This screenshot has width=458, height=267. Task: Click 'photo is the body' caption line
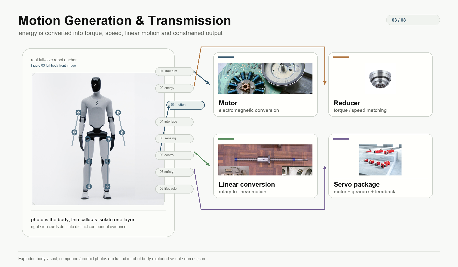(83, 220)
